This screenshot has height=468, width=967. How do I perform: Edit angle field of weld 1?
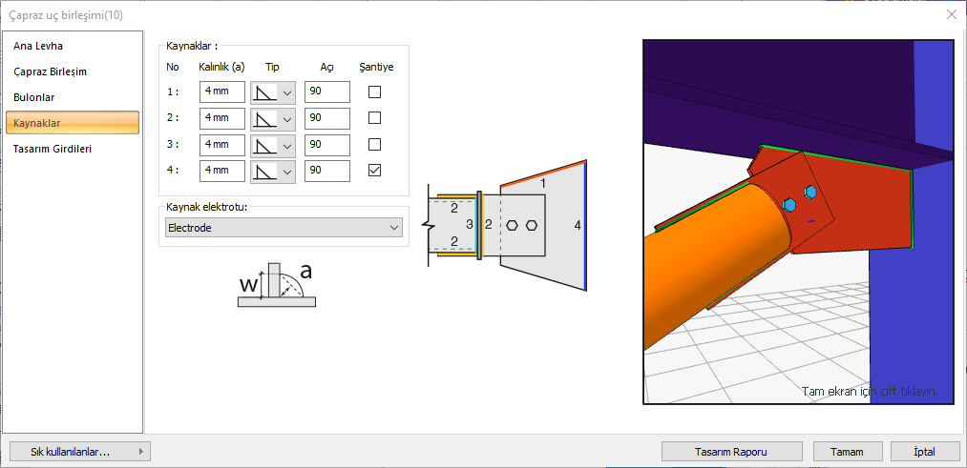pyautogui.click(x=327, y=92)
